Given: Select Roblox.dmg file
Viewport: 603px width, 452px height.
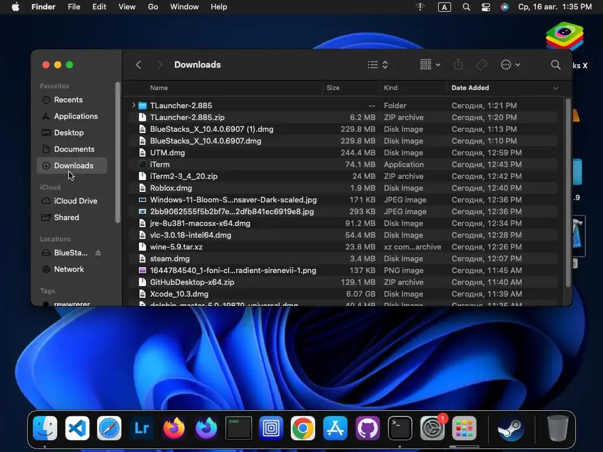Looking at the screenshot, I should click(344, 188).
